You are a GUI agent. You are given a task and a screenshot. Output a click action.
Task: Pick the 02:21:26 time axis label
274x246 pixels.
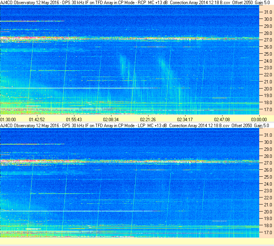pos(148,120)
